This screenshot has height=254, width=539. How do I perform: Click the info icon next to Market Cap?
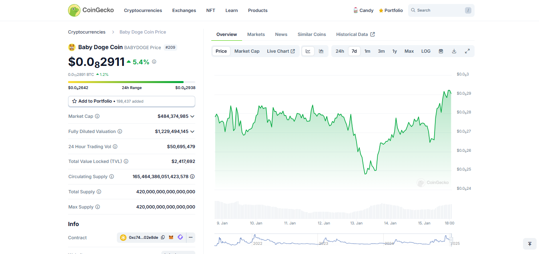tap(97, 116)
